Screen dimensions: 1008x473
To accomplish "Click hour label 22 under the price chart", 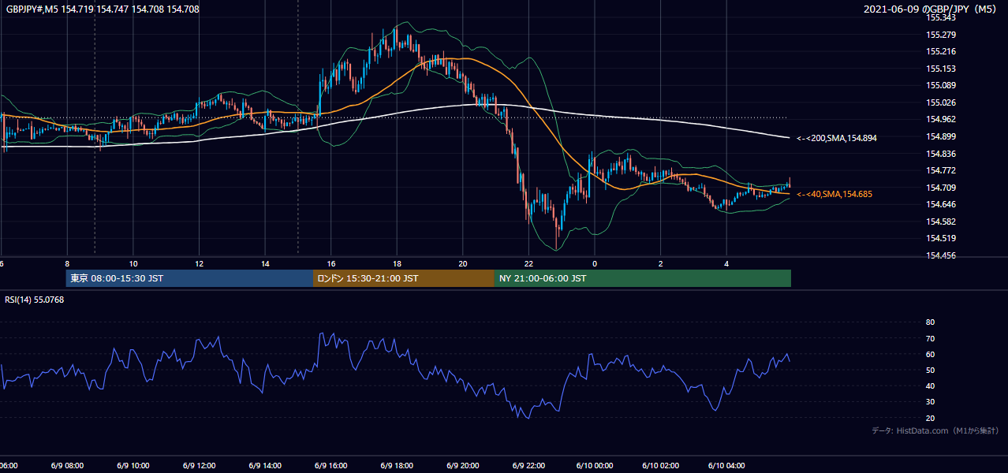I will (x=528, y=263).
